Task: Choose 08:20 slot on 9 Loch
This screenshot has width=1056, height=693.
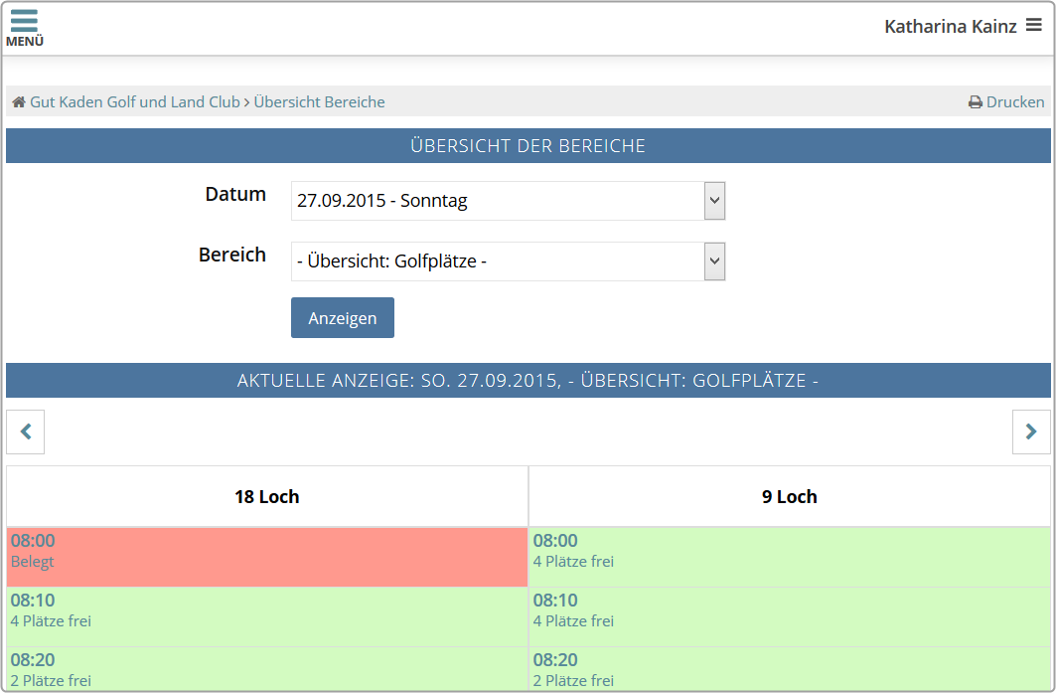Action: pos(790,669)
